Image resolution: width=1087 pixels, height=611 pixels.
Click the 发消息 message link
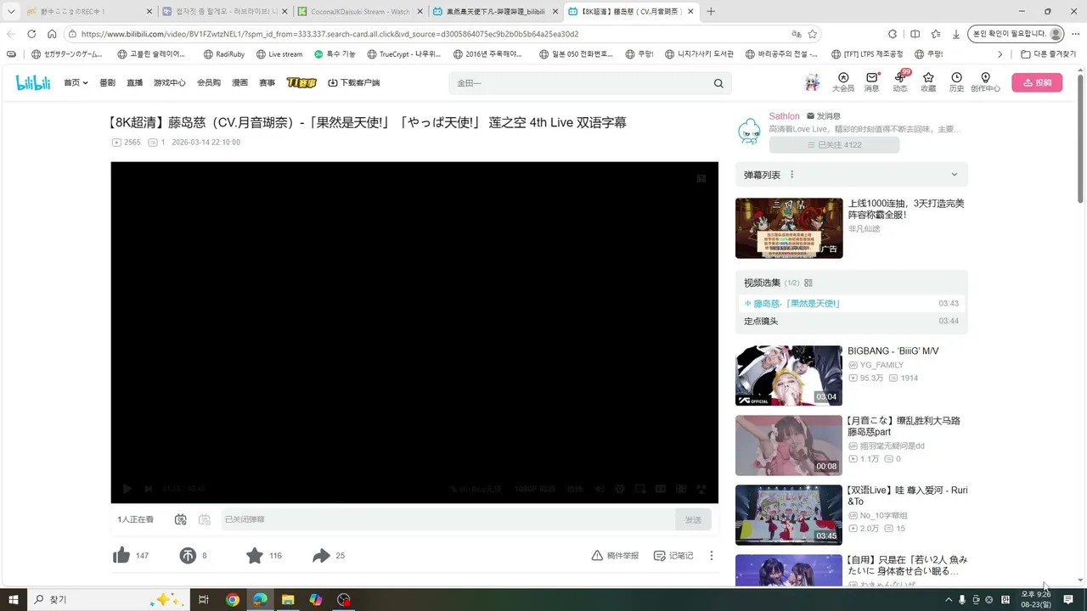[x=823, y=116]
